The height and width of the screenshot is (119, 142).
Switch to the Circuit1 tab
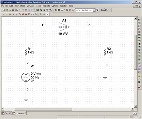pos(7,113)
